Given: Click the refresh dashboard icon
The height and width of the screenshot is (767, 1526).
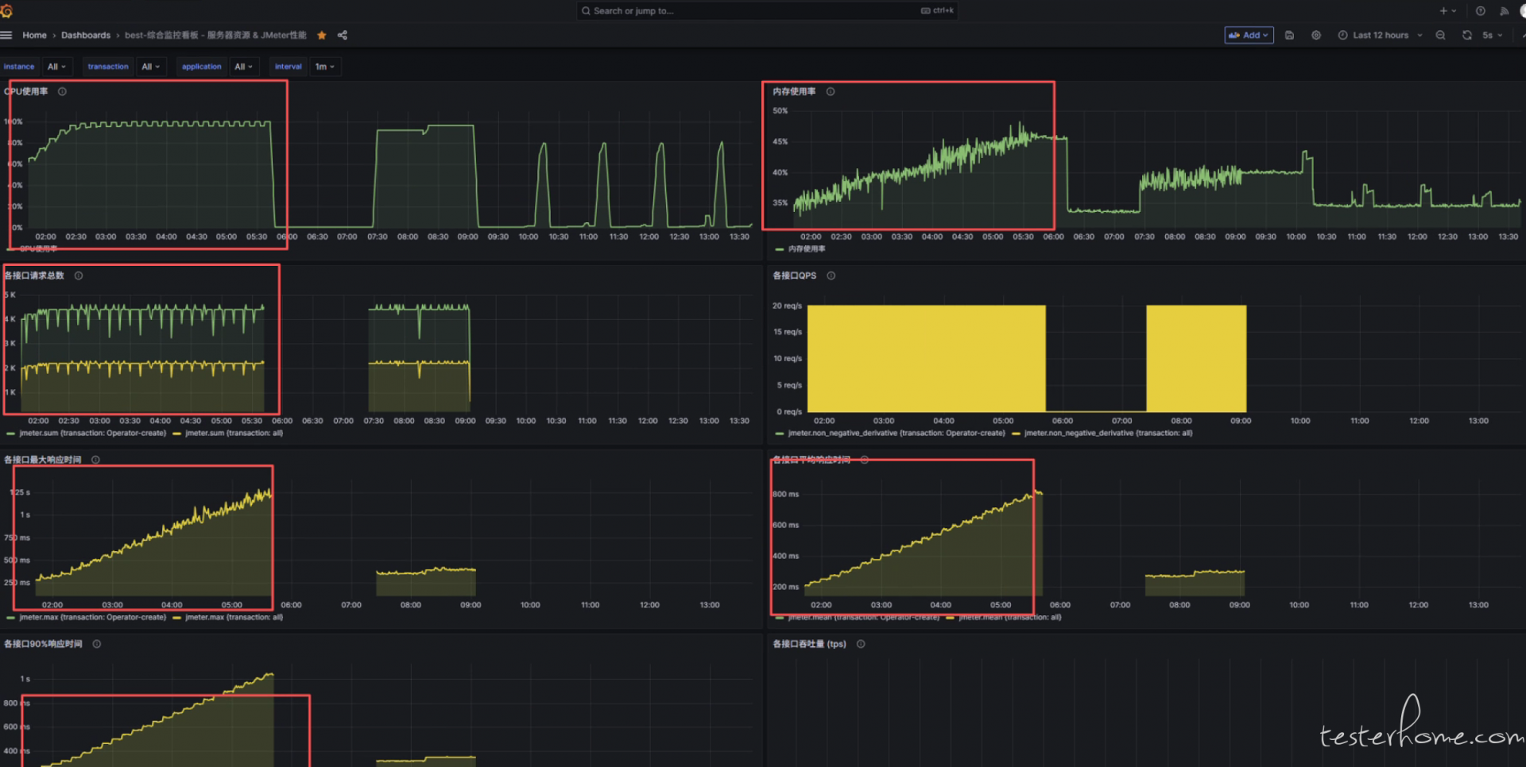Looking at the screenshot, I should click(1467, 35).
